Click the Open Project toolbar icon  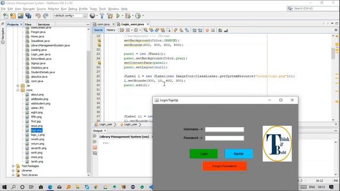tap(21, 15)
